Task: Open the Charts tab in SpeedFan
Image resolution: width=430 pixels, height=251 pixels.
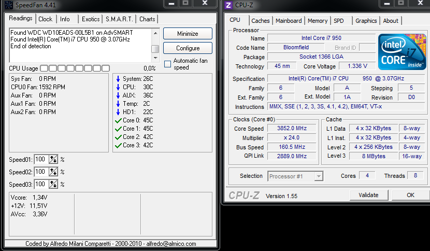Action: (147, 19)
